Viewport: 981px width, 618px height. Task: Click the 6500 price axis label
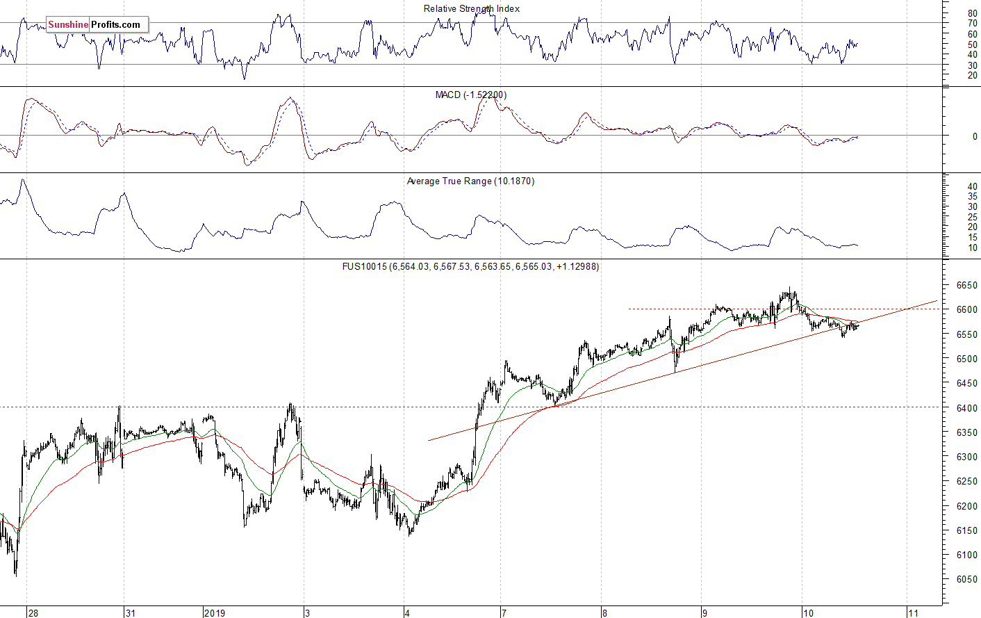point(966,359)
